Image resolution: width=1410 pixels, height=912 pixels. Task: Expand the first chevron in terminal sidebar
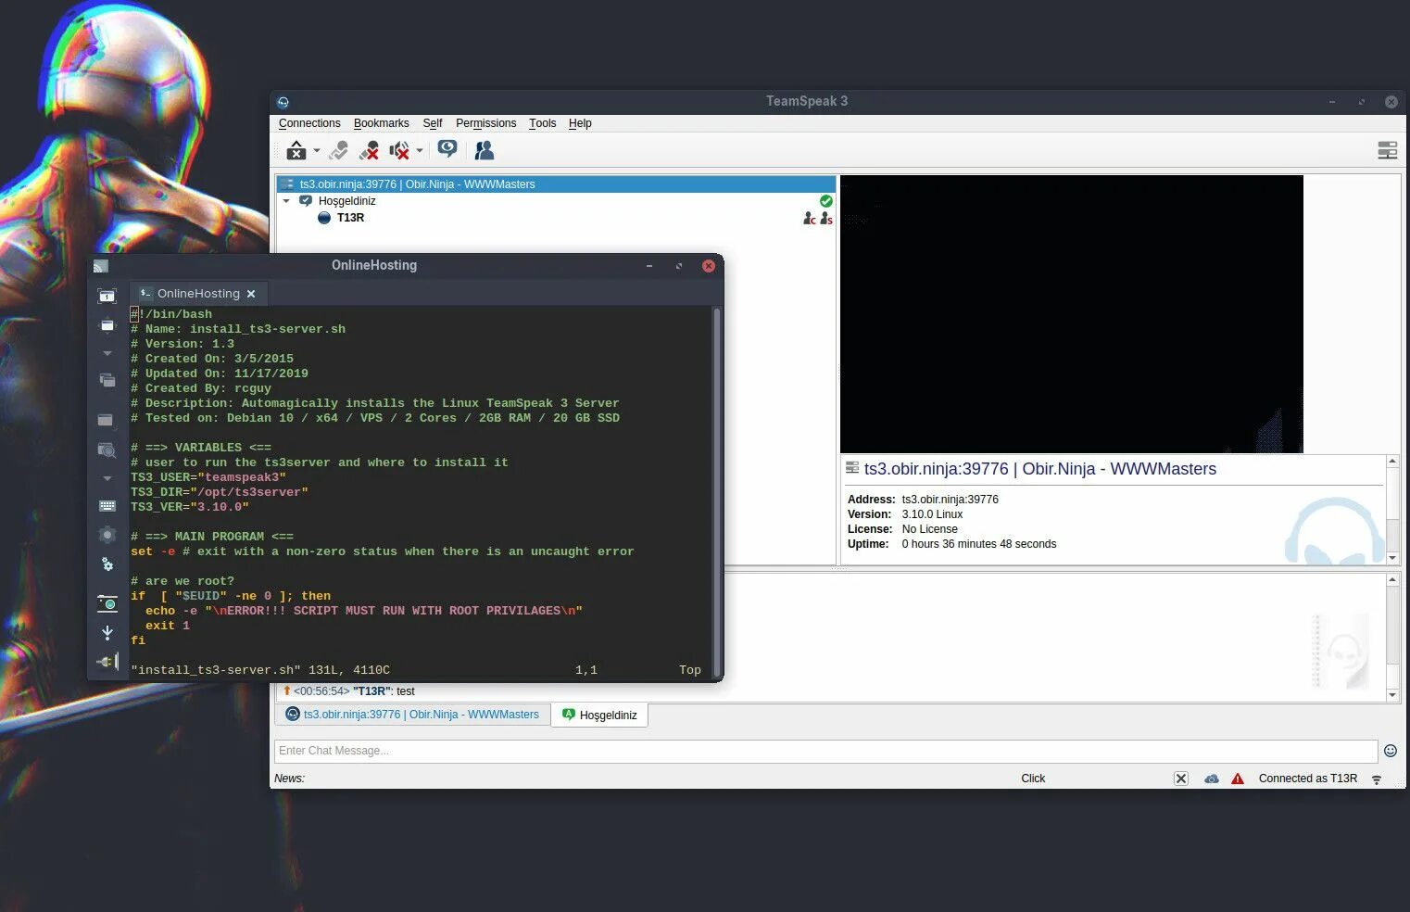(107, 353)
